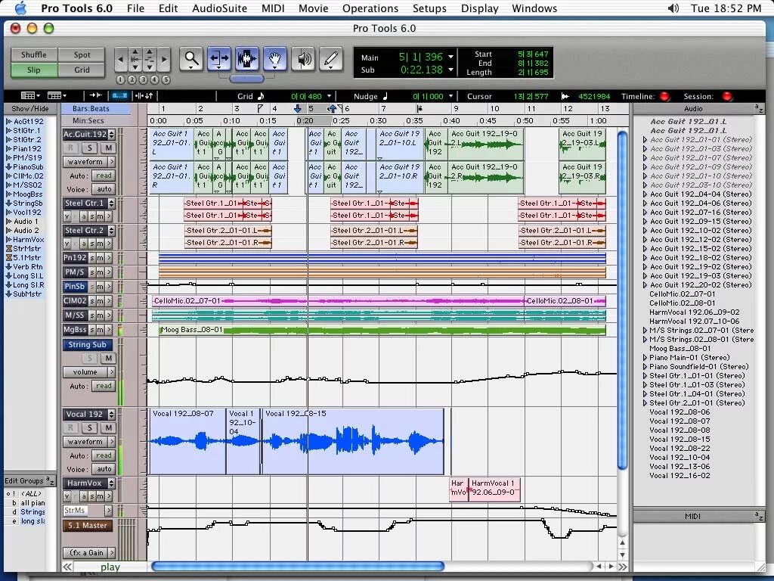The height and width of the screenshot is (581, 774).
Task: Enable Spot edit mode
Action: [82, 54]
